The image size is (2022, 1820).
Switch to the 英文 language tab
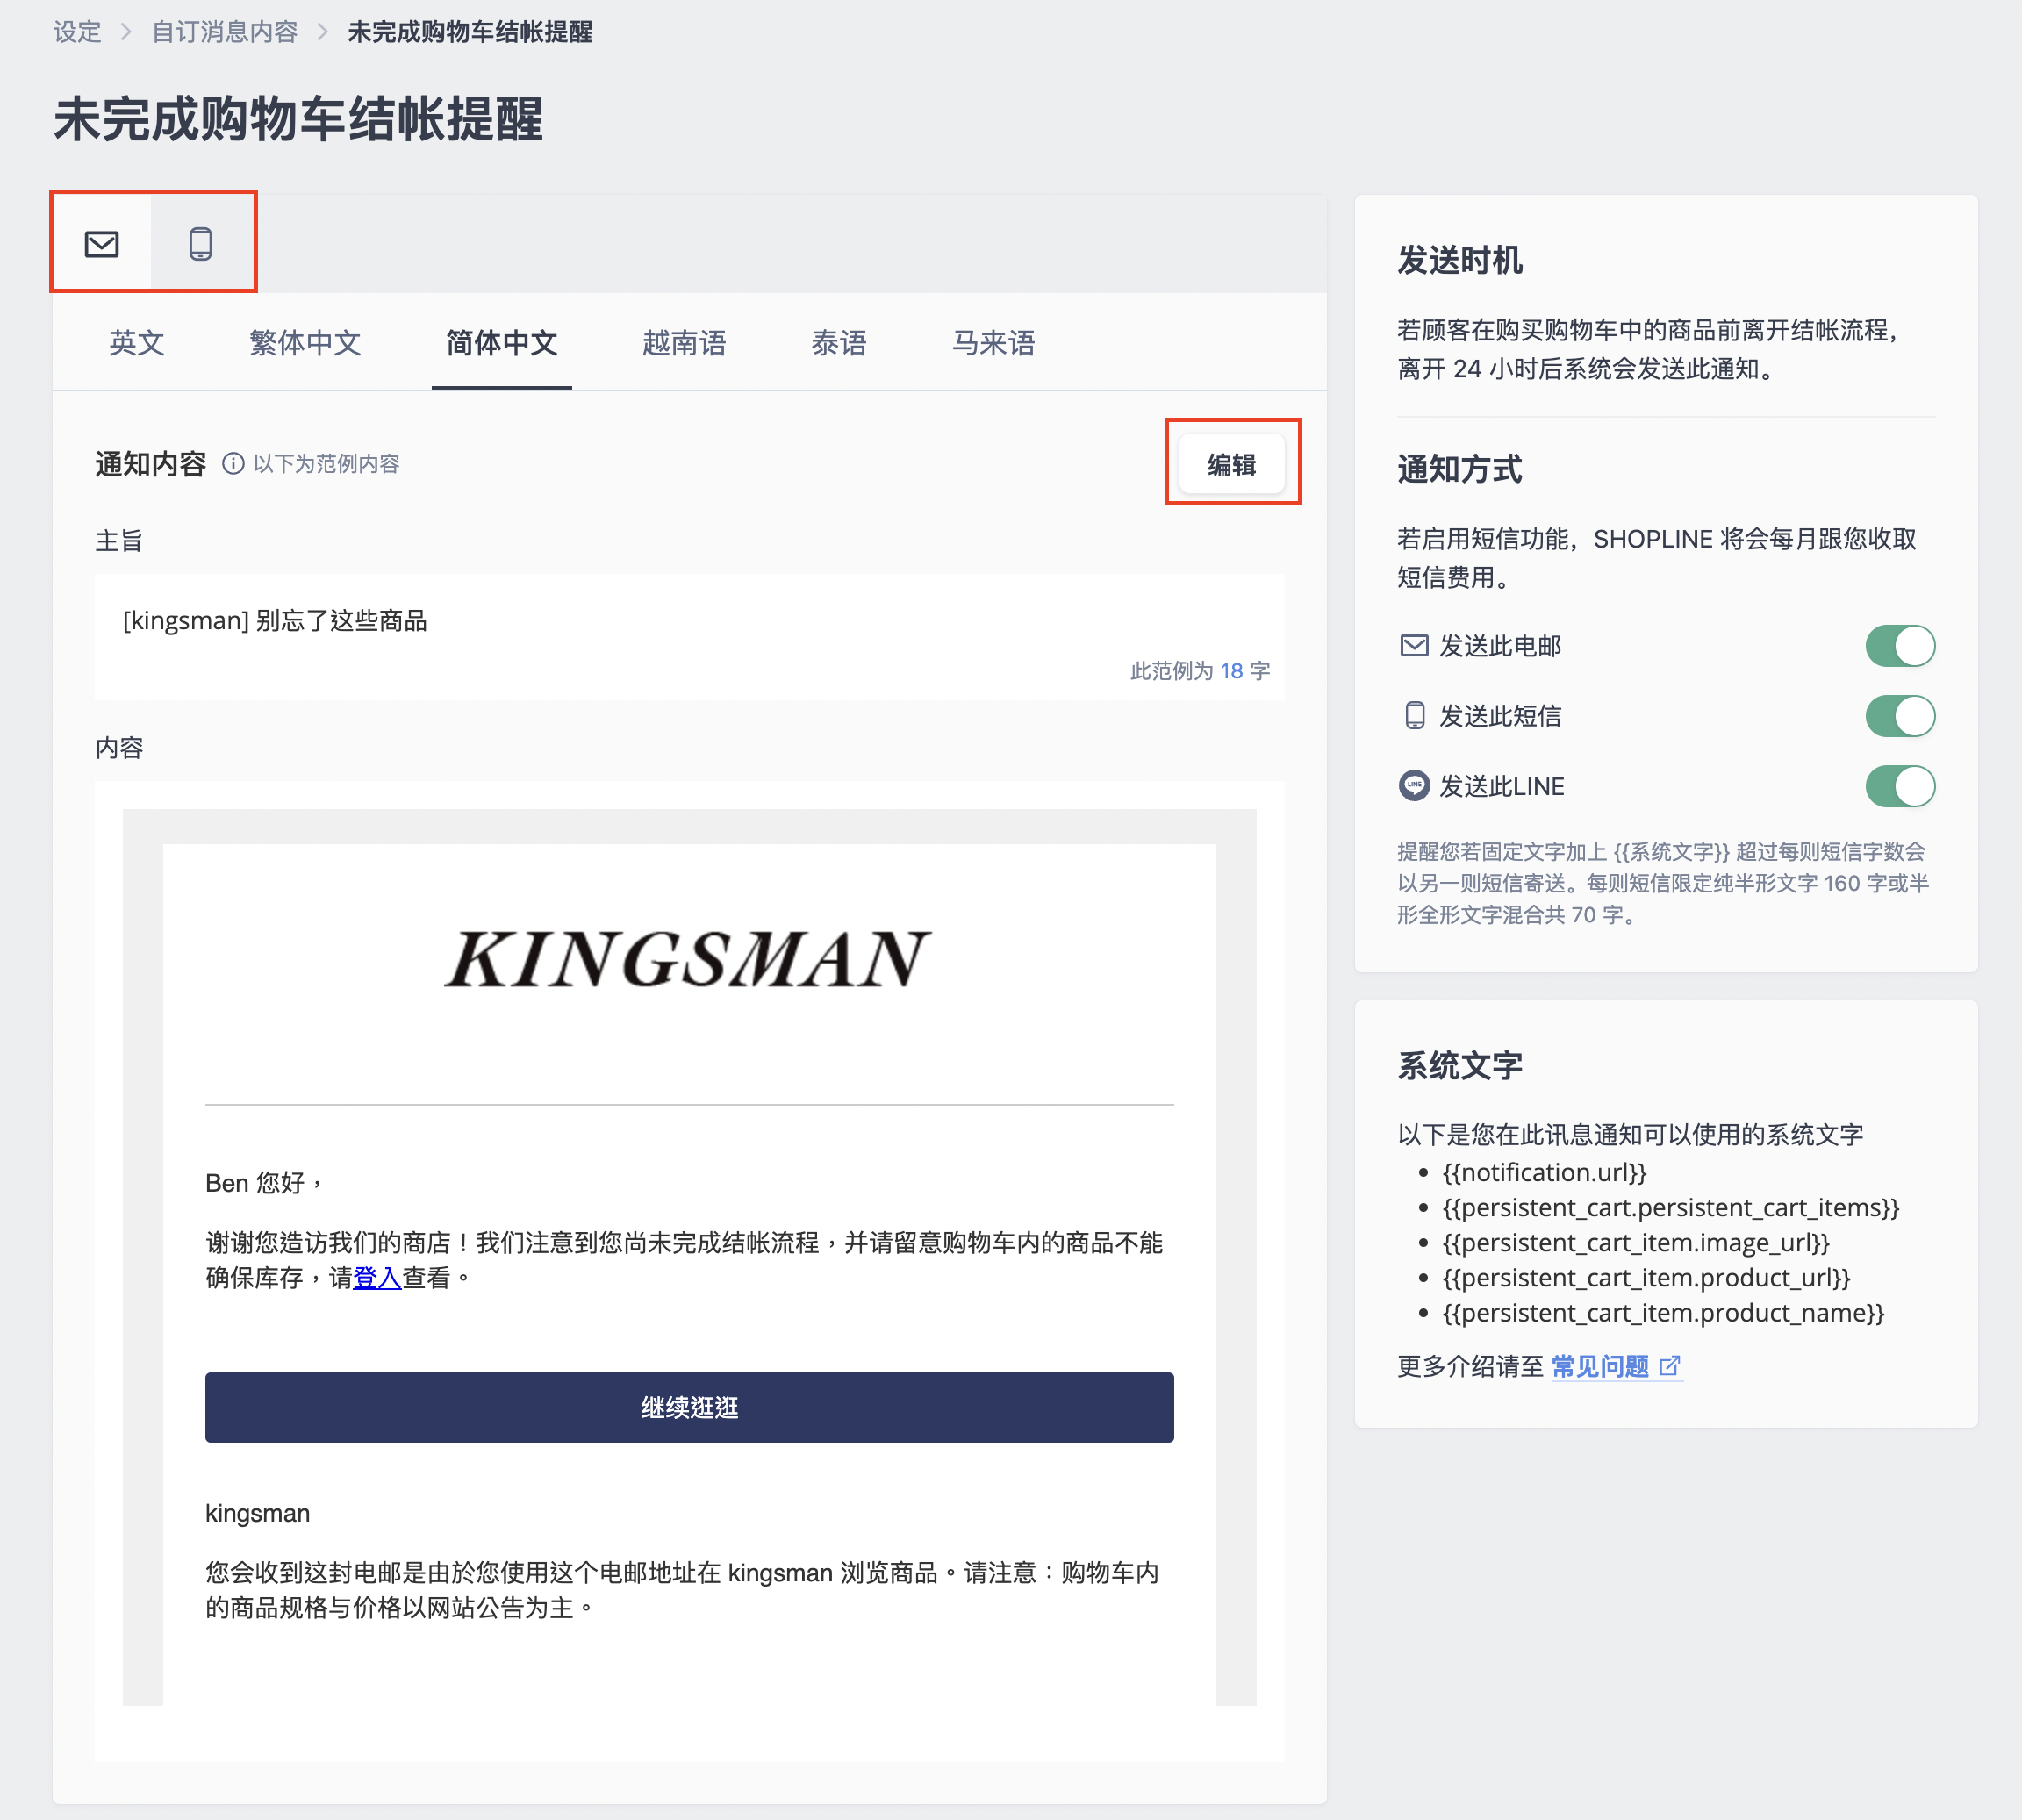(137, 343)
